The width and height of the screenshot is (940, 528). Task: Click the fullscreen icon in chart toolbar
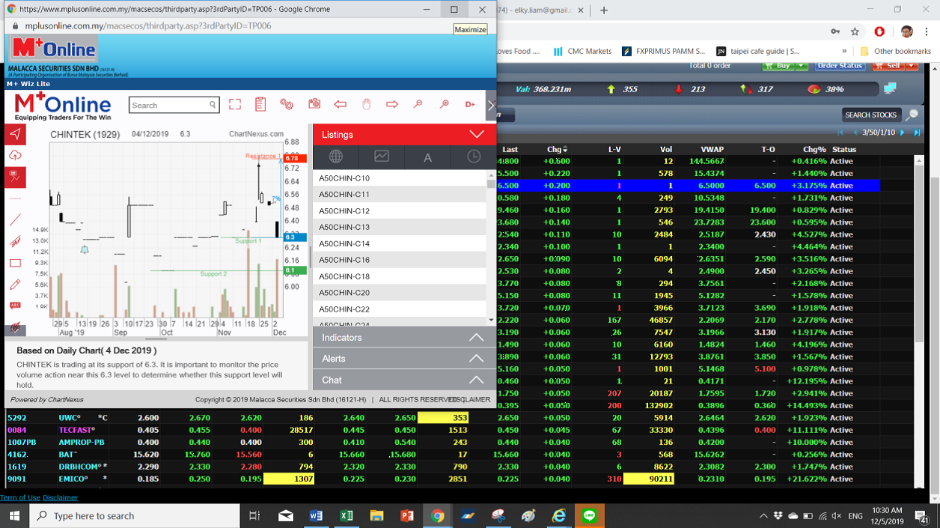[x=235, y=105]
